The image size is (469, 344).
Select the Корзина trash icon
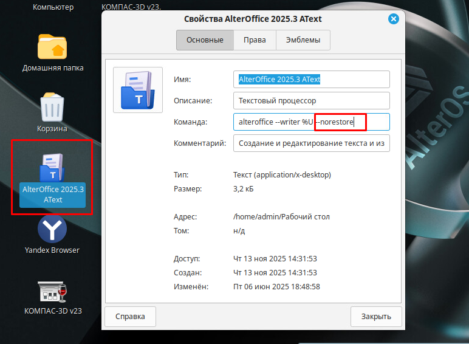(x=52, y=108)
